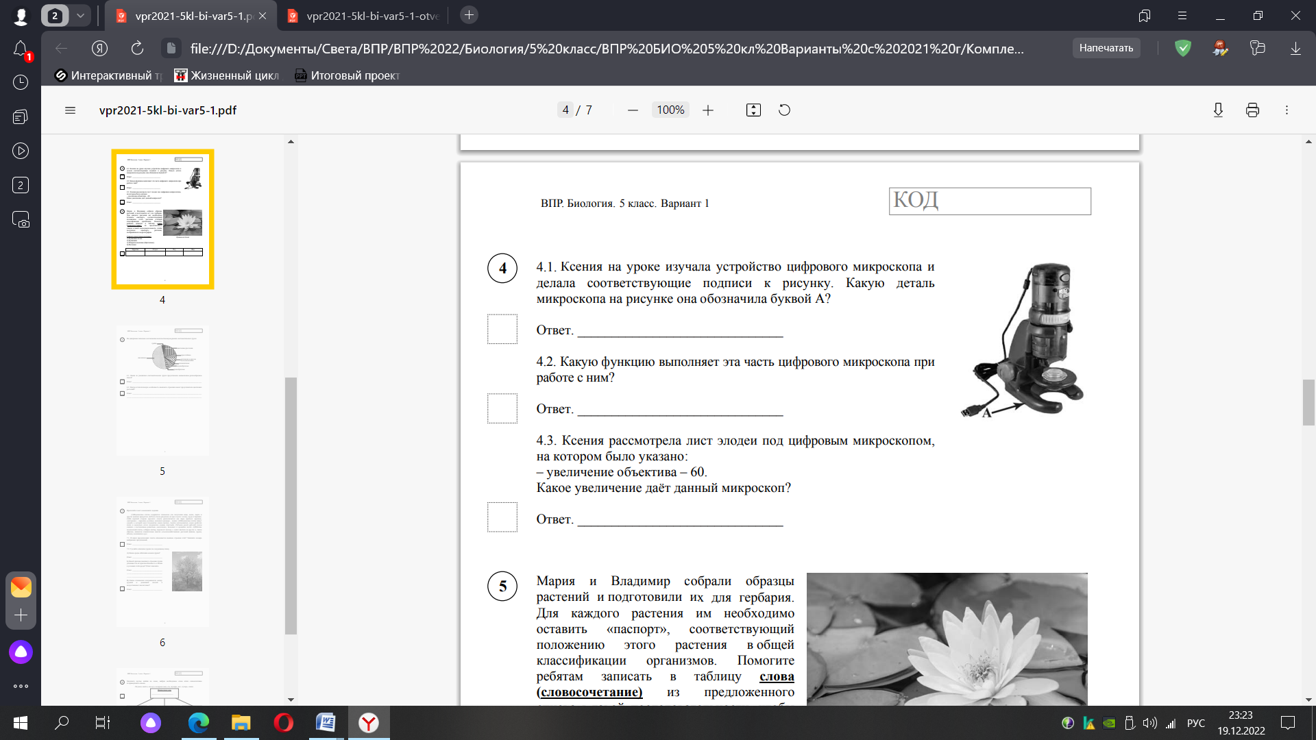Open browsing history clock icon
This screenshot has height=740, width=1316.
pos(21,82)
